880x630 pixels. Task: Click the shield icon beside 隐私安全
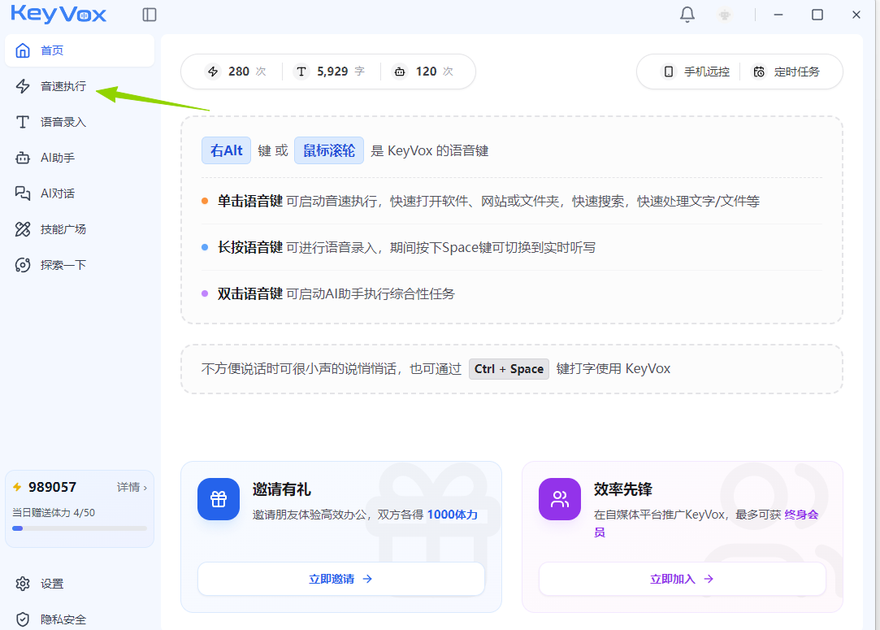click(23, 619)
